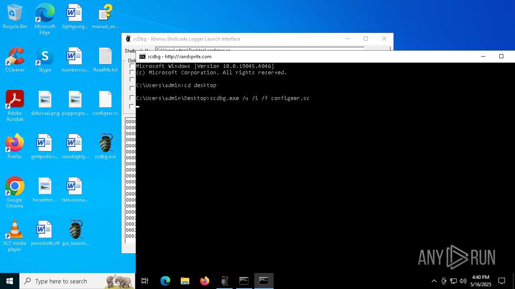515x289 pixels.
Task: Select the VLC media player shortcut
Action: 15,236
